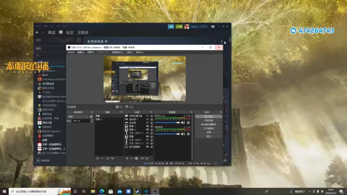Click Steam back navigation arrow
Screen dimensions: 347x195
(x=37, y=32)
